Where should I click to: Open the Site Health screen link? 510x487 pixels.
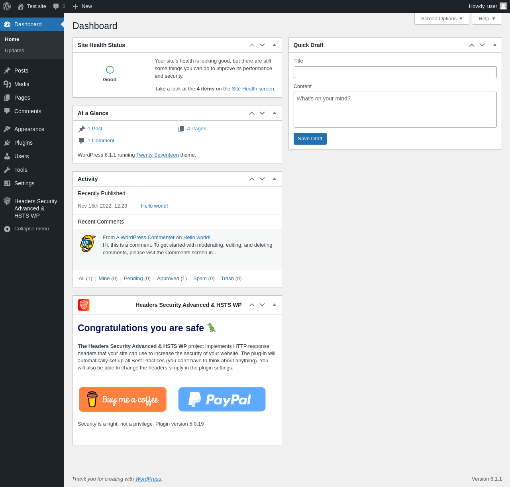(253, 89)
